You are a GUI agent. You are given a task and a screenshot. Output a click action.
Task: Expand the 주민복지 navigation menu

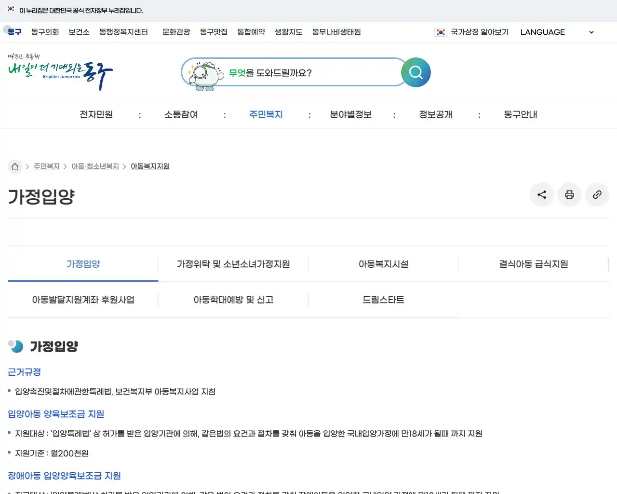coord(266,114)
